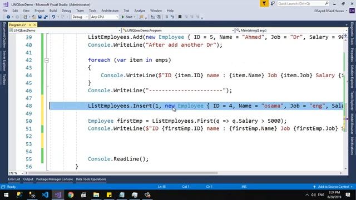Click the Visual Studio logo in title bar
Viewport: 356px width, 200px height.
pos(6,4)
